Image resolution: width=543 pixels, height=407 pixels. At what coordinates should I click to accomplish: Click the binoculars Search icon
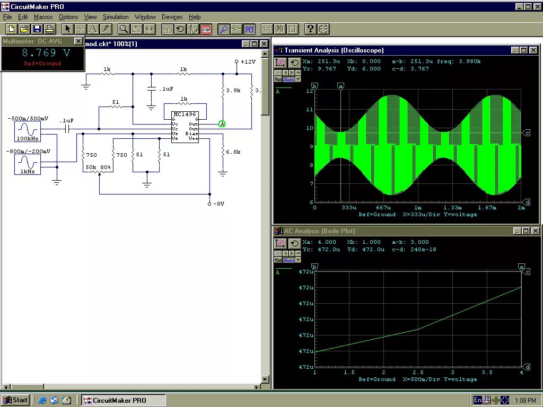click(x=279, y=29)
